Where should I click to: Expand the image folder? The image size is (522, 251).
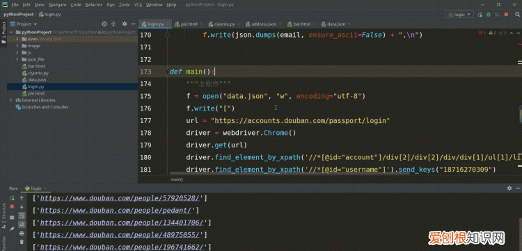17,46
